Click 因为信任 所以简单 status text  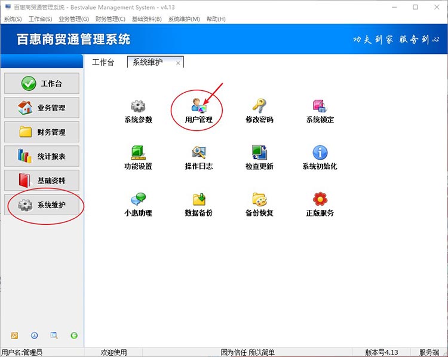click(247, 352)
